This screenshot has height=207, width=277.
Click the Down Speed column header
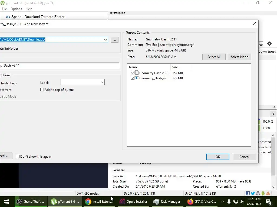[x=267, y=51]
